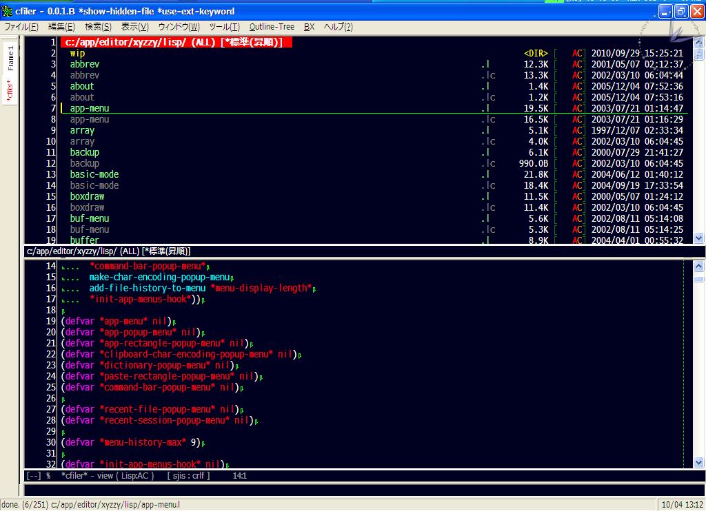This screenshot has height=511, width=706.
Task: Click the code view scrollbar up arrow
Action: tap(699, 266)
